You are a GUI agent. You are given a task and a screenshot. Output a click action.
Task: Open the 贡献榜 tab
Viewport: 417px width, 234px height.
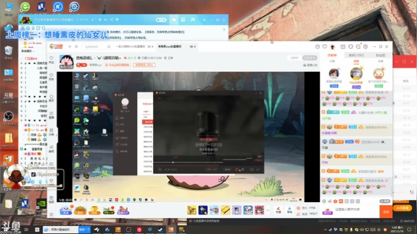[332, 55]
